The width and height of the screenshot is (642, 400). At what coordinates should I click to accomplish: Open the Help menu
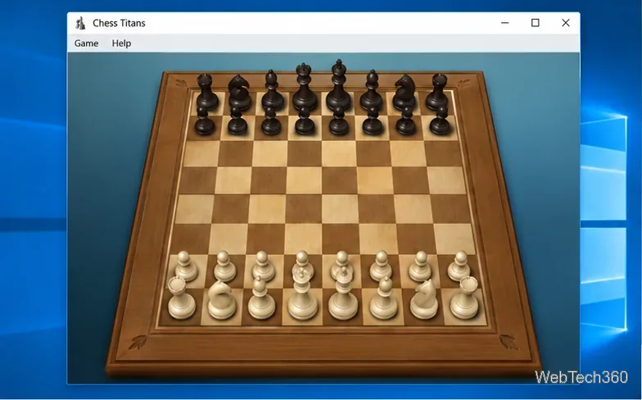coord(121,43)
